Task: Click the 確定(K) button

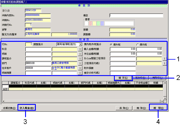Action: pyautogui.click(x=123, y=78)
